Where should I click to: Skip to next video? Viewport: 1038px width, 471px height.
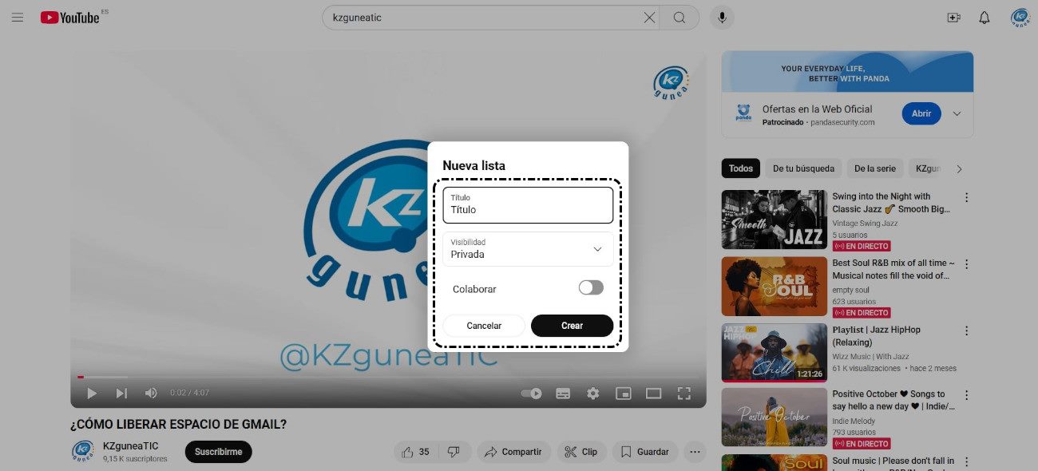[121, 393]
